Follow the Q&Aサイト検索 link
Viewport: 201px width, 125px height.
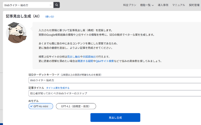(105, 61)
